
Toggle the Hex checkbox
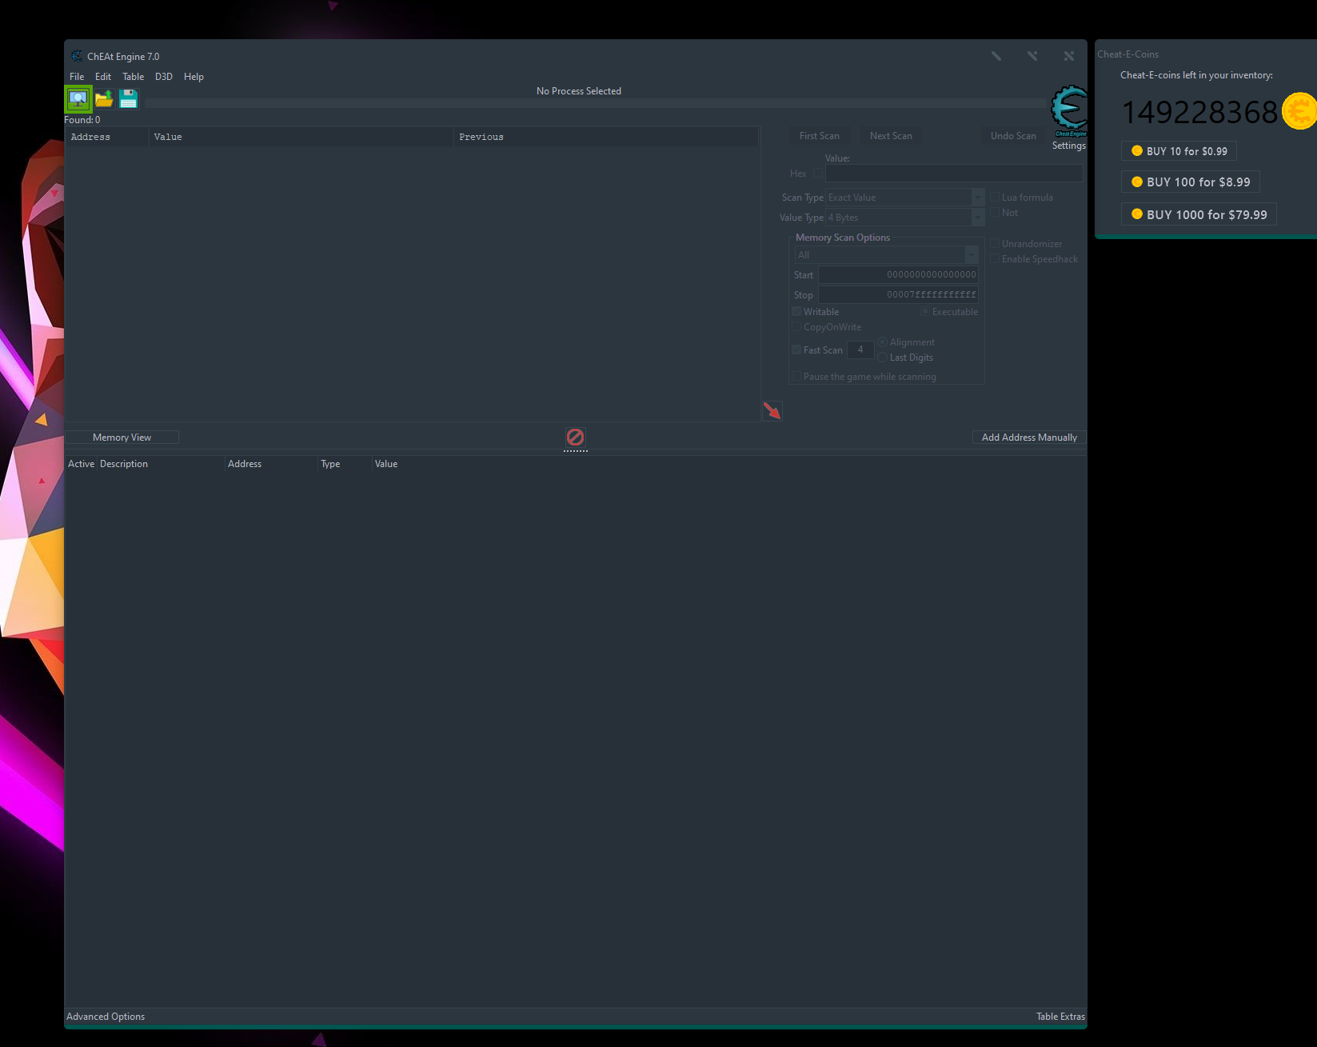[818, 174]
